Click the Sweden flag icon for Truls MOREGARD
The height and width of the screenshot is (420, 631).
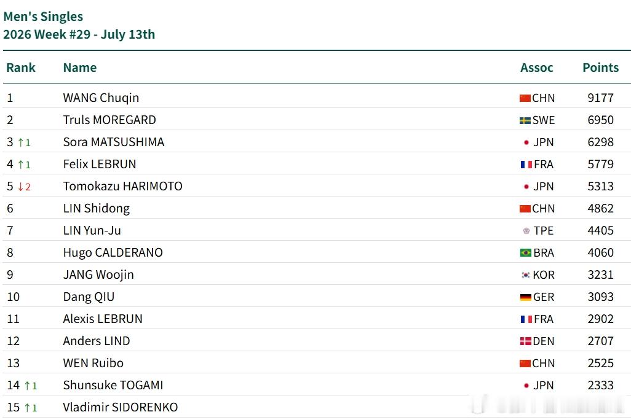[x=525, y=120]
